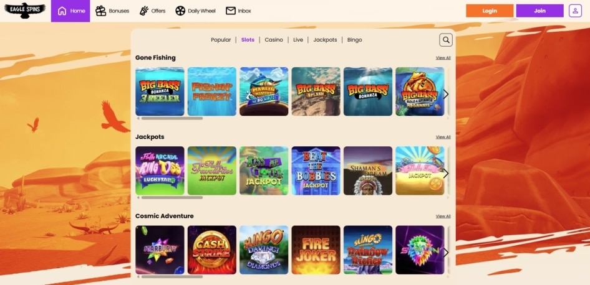
Task: View All Gone Fishing games
Action: (x=443, y=58)
